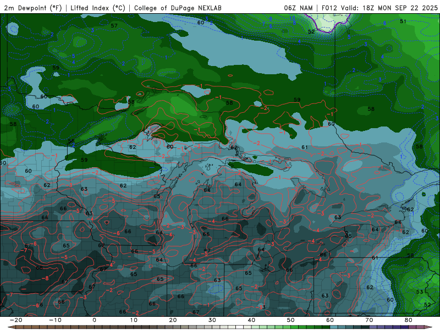Click the "-20" label on the color scale

(16, 320)
